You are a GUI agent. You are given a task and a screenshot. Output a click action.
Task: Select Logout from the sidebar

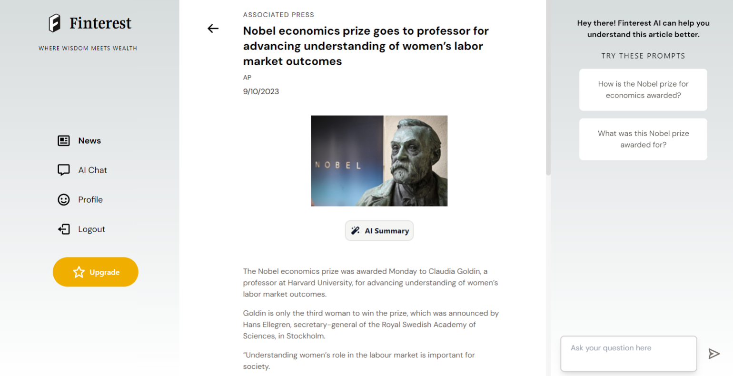click(81, 229)
